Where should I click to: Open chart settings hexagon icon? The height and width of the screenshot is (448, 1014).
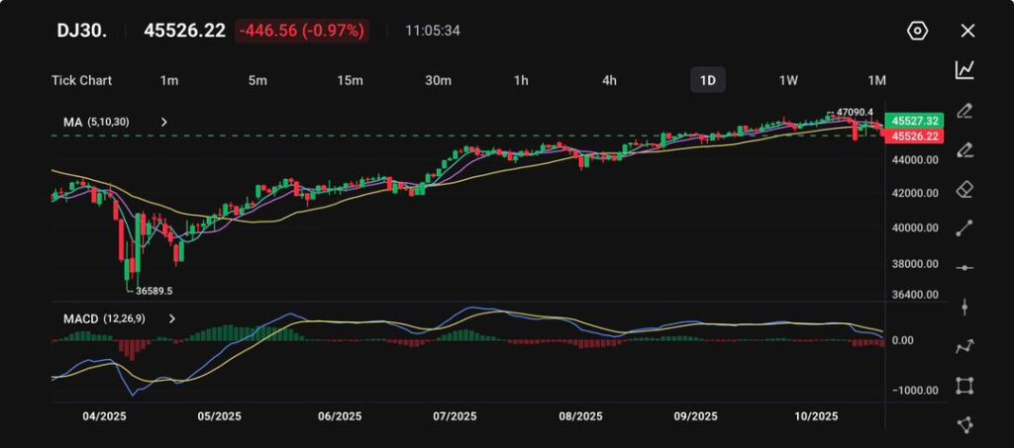pyautogui.click(x=917, y=31)
